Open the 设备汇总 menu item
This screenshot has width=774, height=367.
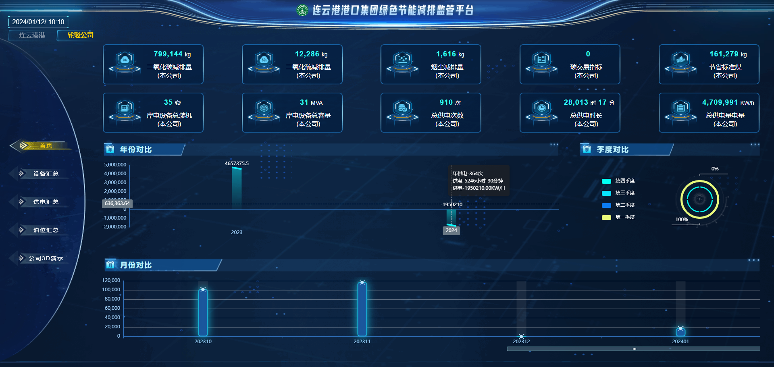click(46, 174)
